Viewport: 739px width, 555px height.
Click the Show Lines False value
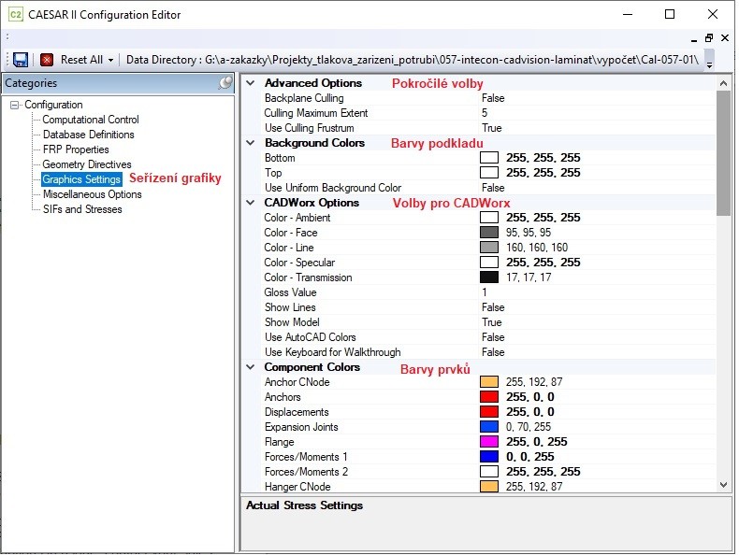pyautogui.click(x=493, y=307)
